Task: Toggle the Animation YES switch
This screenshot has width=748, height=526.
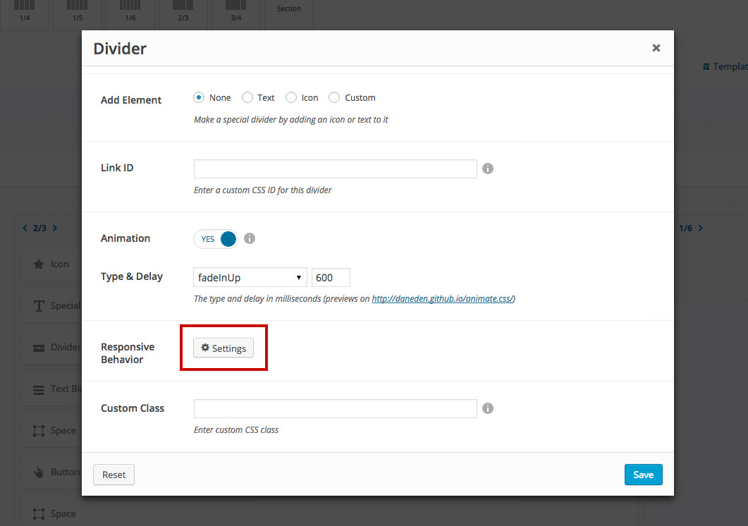Action: pyautogui.click(x=216, y=239)
